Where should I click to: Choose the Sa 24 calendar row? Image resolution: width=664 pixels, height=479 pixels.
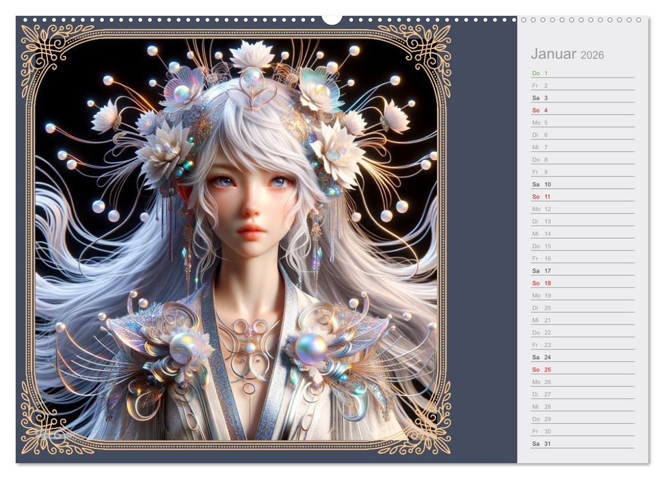click(x=583, y=357)
